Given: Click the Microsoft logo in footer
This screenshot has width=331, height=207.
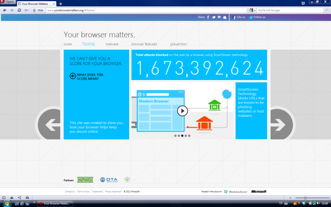Looking at the screenshot, I should [x=259, y=192].
